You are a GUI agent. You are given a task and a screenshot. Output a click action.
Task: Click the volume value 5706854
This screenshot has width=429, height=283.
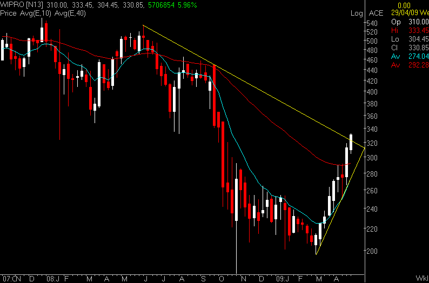coord(162,5)
